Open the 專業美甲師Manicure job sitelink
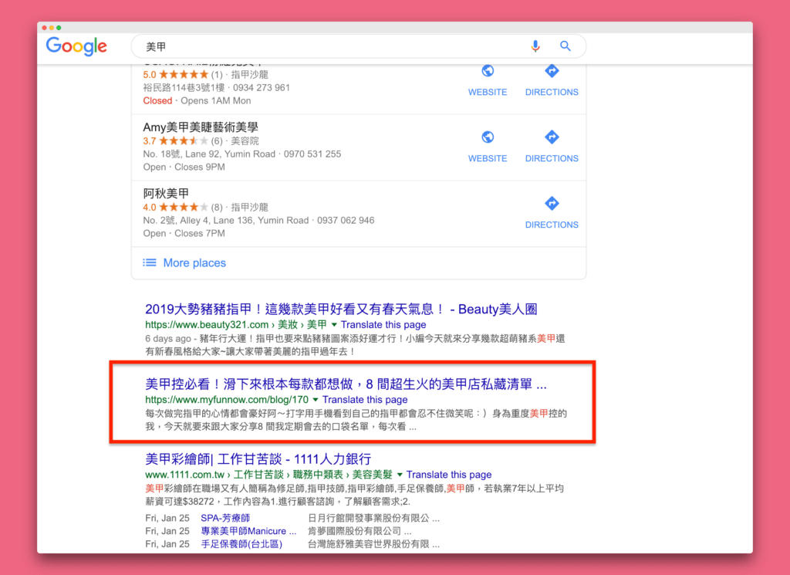 point(248,531)
